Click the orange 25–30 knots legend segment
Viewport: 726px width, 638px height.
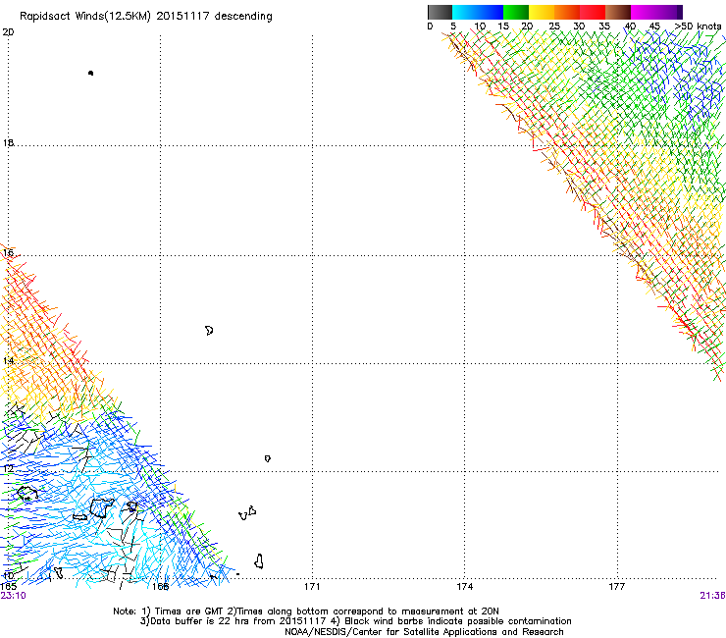(x=567, y=12)
